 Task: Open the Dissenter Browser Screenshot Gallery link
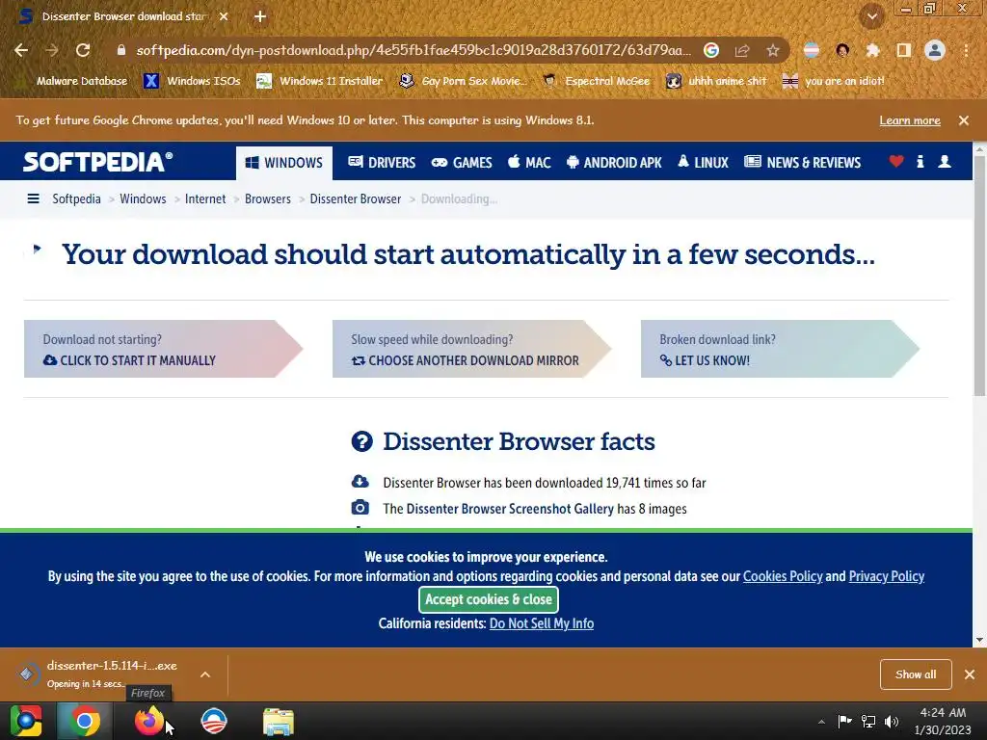pos(510,509)
